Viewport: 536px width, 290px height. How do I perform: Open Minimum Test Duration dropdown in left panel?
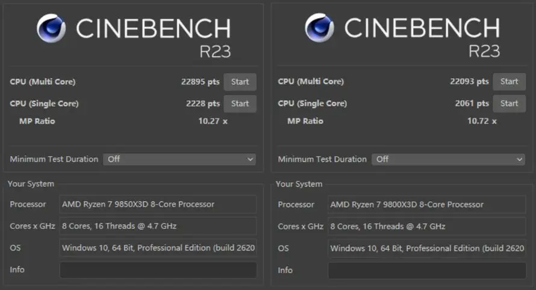(179, 159)
